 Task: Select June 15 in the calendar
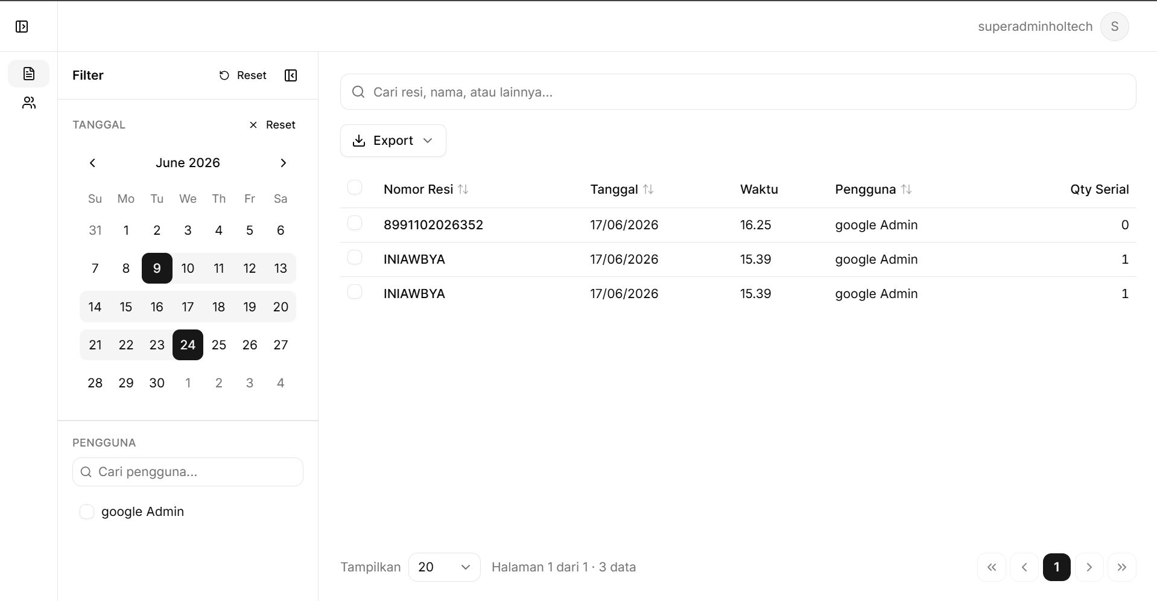(126, 307)
